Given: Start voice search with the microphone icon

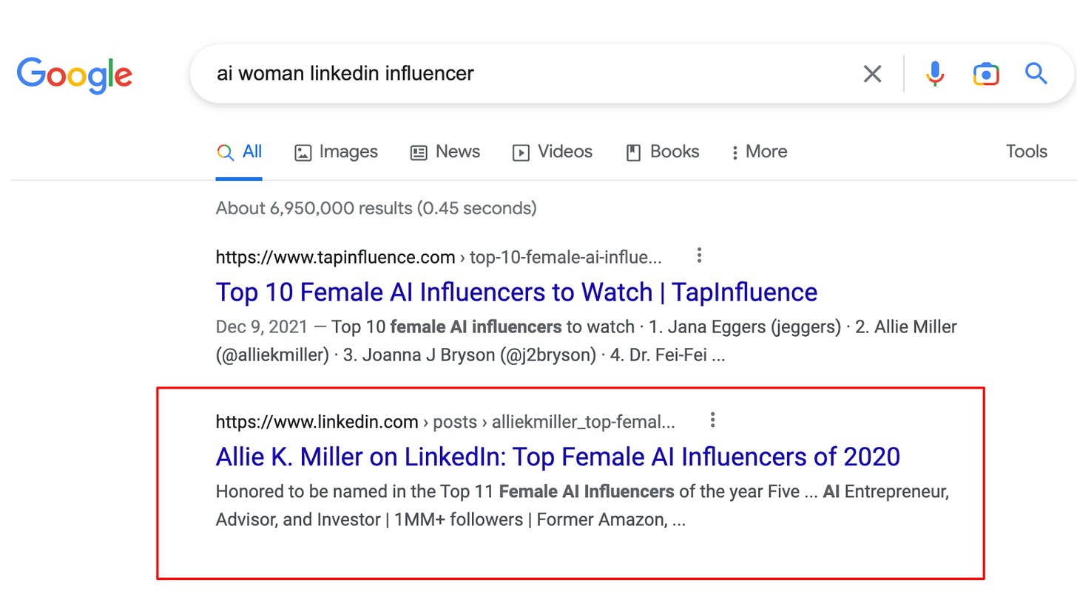Looking at the screenshot, I should pyautogui.click(x=935, y=74).
